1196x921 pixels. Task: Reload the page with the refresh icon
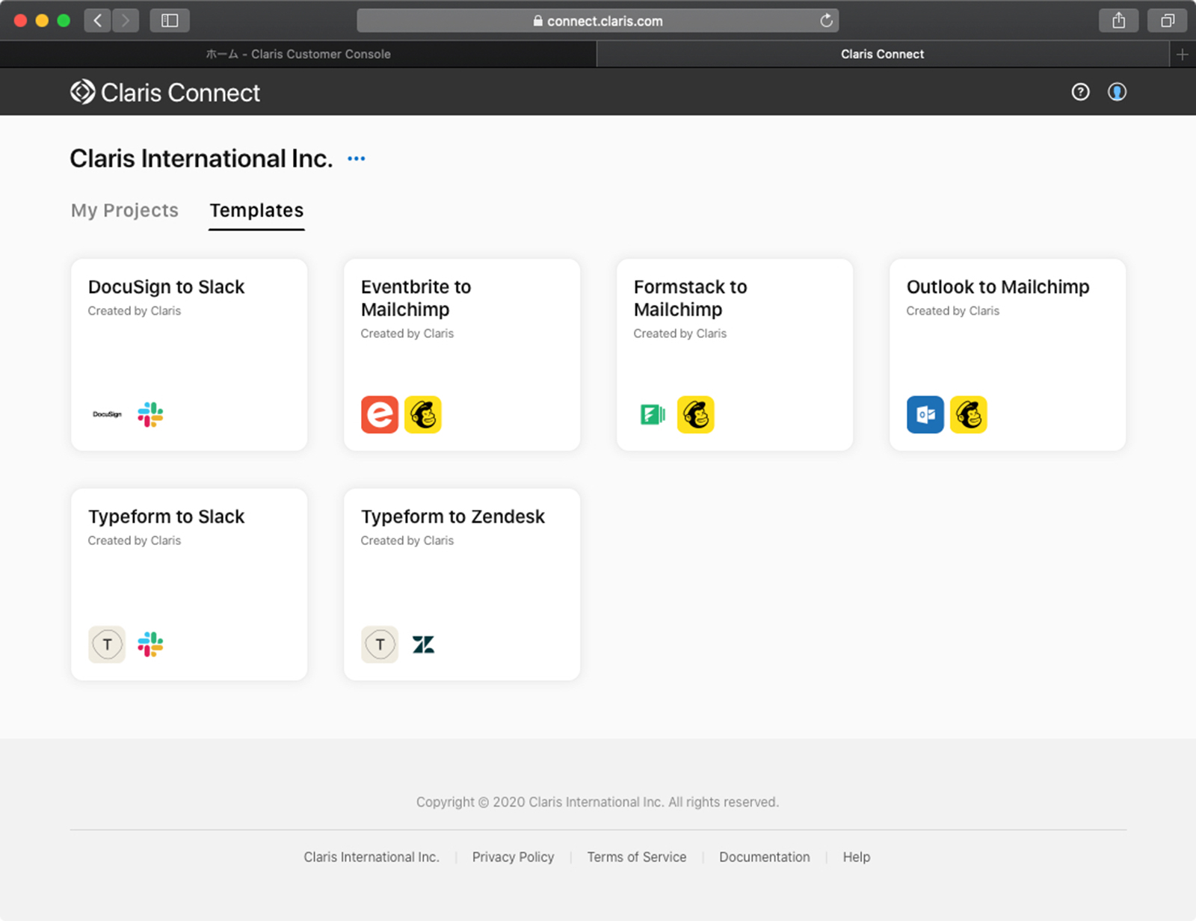(x=826, y=21)
